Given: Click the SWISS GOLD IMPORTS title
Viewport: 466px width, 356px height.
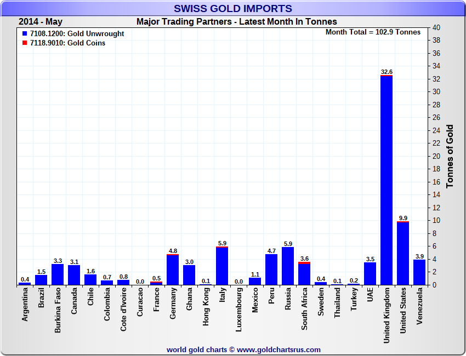Looking at the screenshot, I should tap(233, 8).
